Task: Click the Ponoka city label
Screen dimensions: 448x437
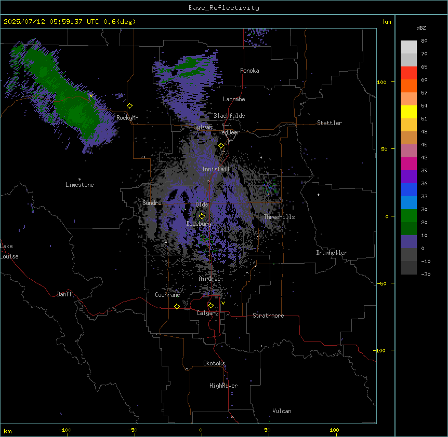Action: click(x=249, y=71)
